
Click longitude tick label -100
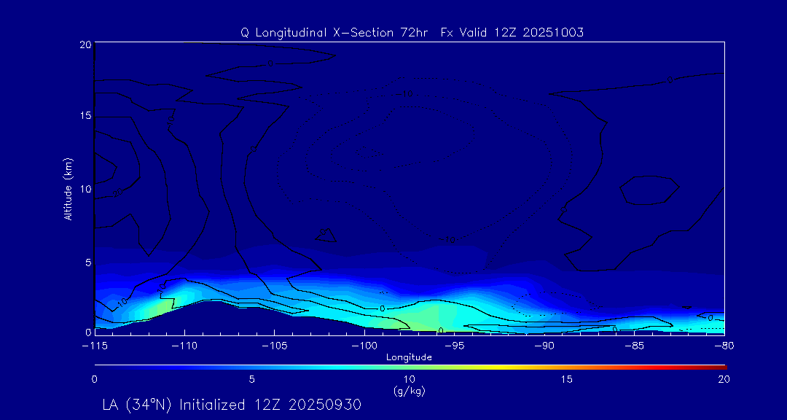364,346
